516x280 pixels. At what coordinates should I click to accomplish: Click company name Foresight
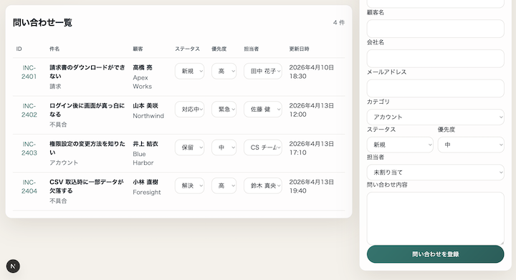[x=147, y=192]
